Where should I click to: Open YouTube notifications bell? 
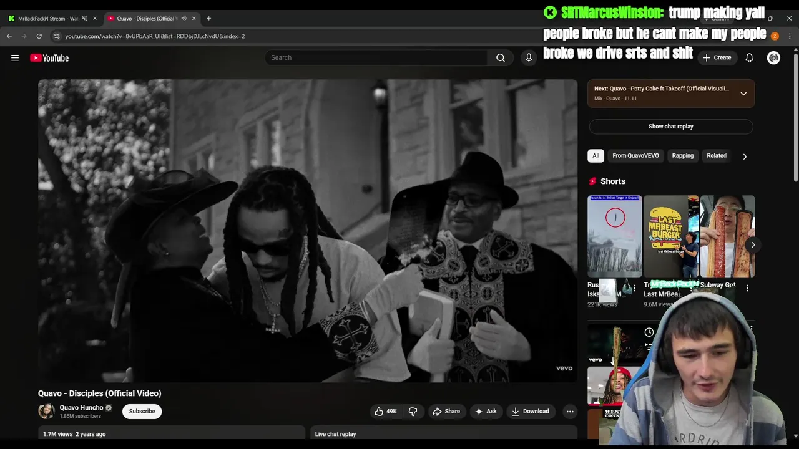click(749, 57)
